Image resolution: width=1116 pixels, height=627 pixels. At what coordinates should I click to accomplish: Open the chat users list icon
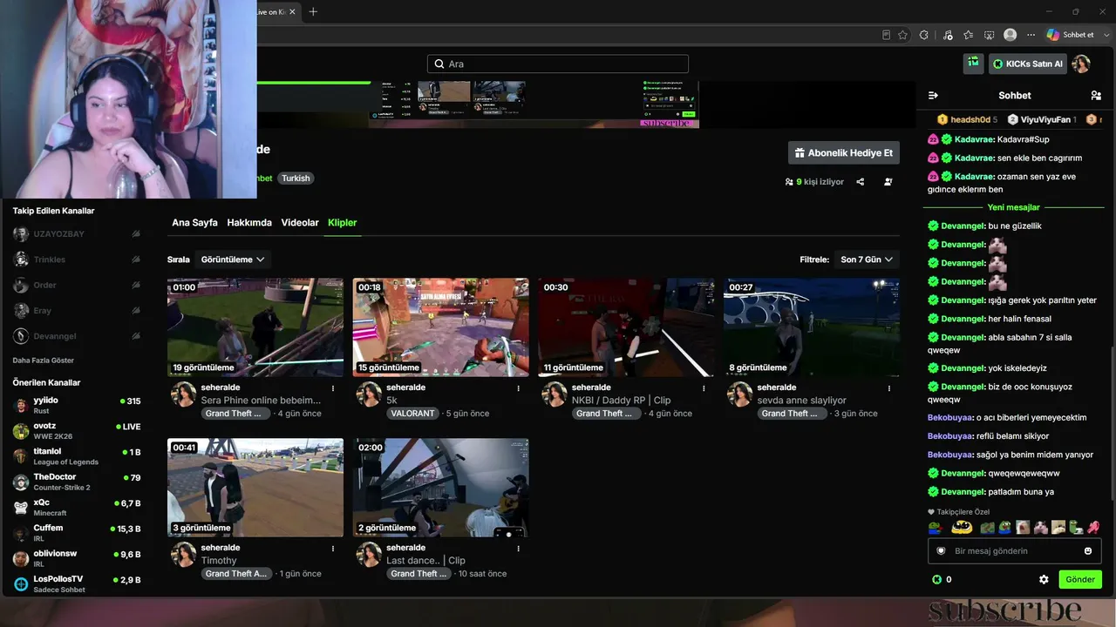click(1096, 96)
